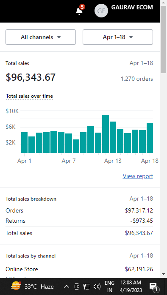The image size is (167, 295).
Task: Select the $96,343.67 headline total sales figure
Action: click(x=31, y=77)
